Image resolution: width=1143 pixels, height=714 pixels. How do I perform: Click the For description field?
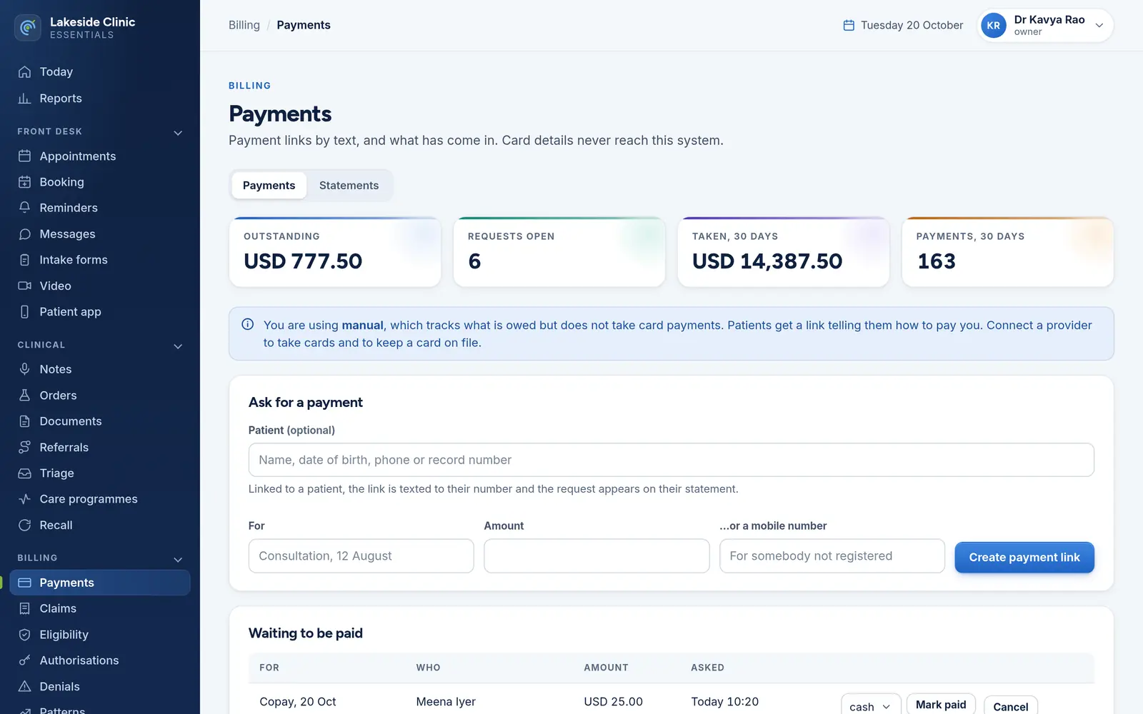tap(361, 556)
